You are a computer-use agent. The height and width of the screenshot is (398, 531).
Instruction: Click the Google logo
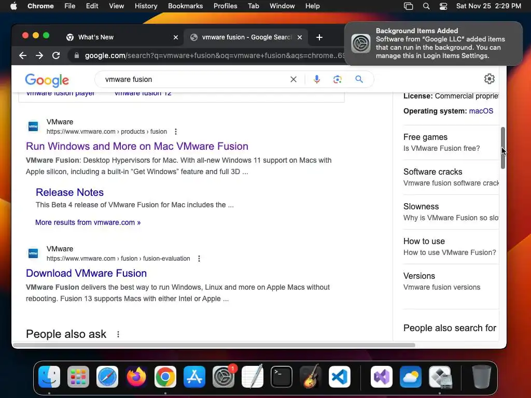click(47, 80)
